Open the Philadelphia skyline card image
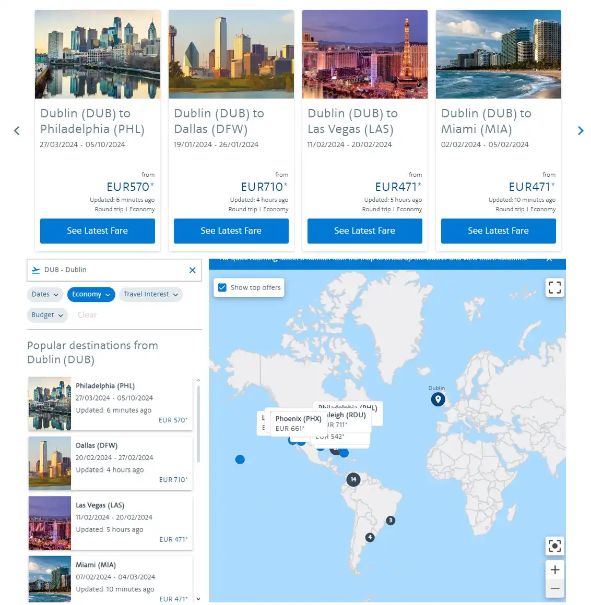Viewport: 591px width, 605px height. [x=97, y=54]
